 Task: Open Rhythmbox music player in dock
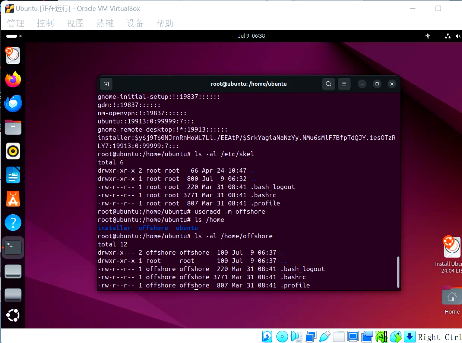click(x=13, y=151)
